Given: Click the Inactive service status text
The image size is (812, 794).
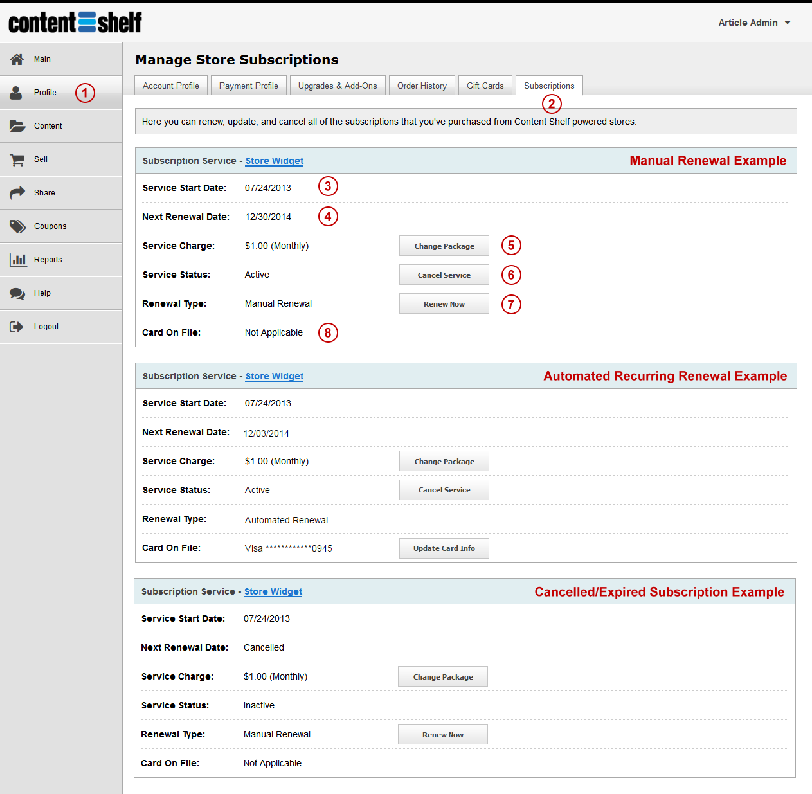Looking at the screenshot, I should tap(259, 705).
